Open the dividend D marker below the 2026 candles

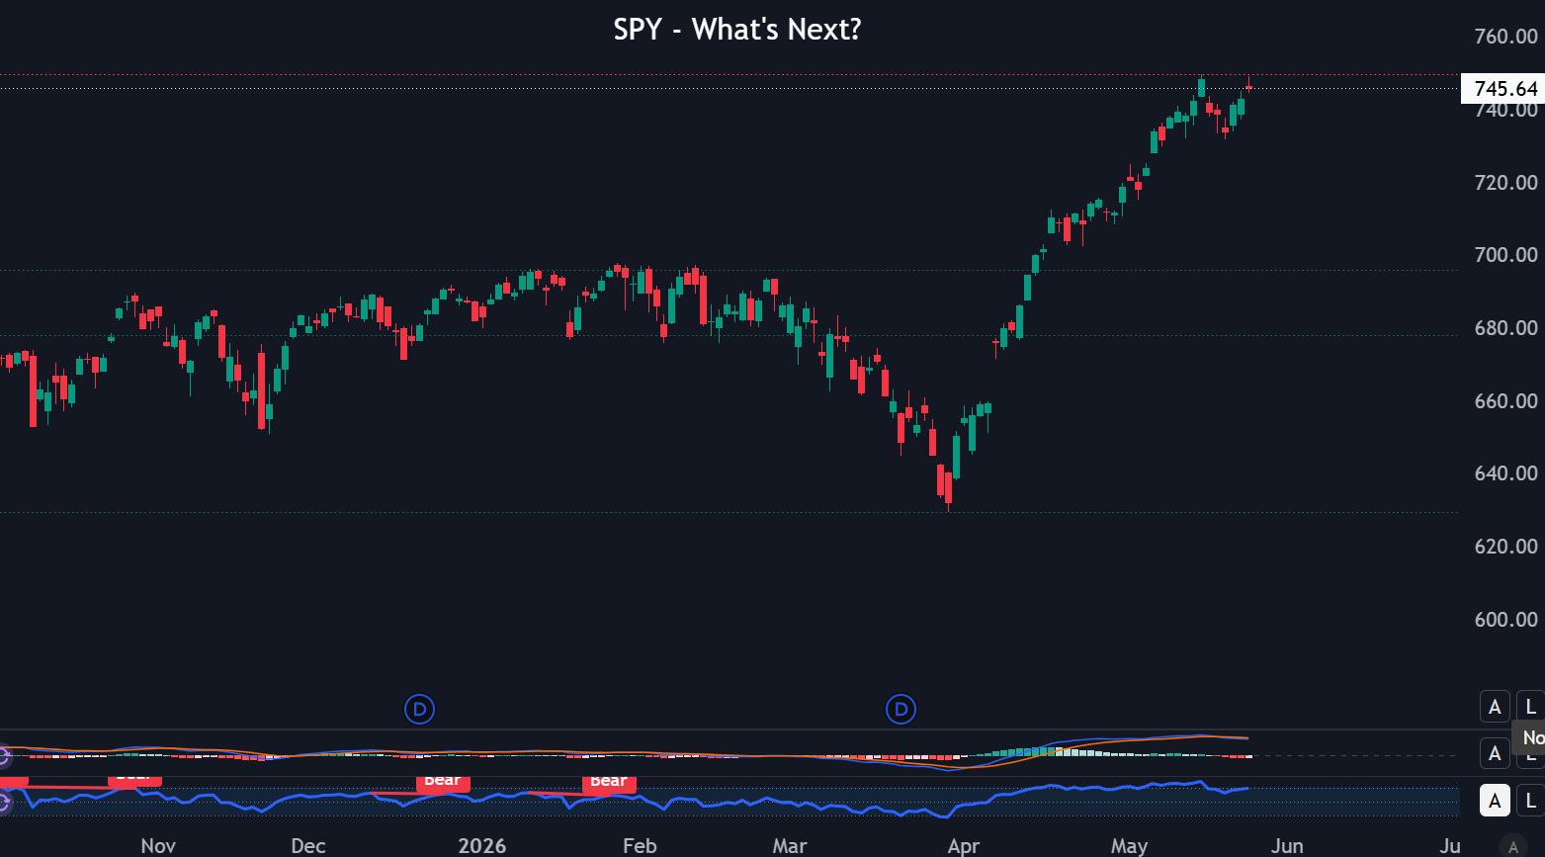coord(420,709)
